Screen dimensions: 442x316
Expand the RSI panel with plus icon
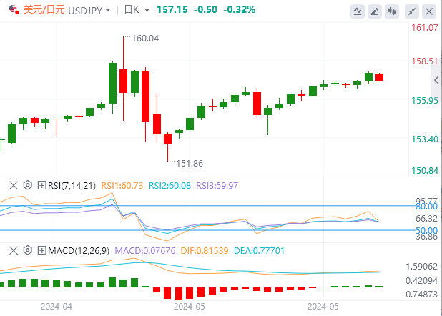pyautogui.click(x=41, y=185)
